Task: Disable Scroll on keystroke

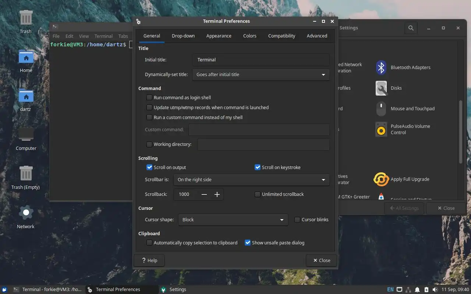Action: pyautogui.click(x=258, y=168)
